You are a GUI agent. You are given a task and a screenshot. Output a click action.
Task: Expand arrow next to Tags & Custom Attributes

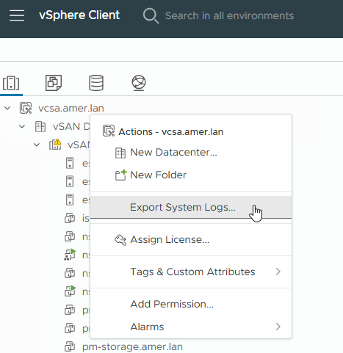pyautogui.click(x=278, y=272)
